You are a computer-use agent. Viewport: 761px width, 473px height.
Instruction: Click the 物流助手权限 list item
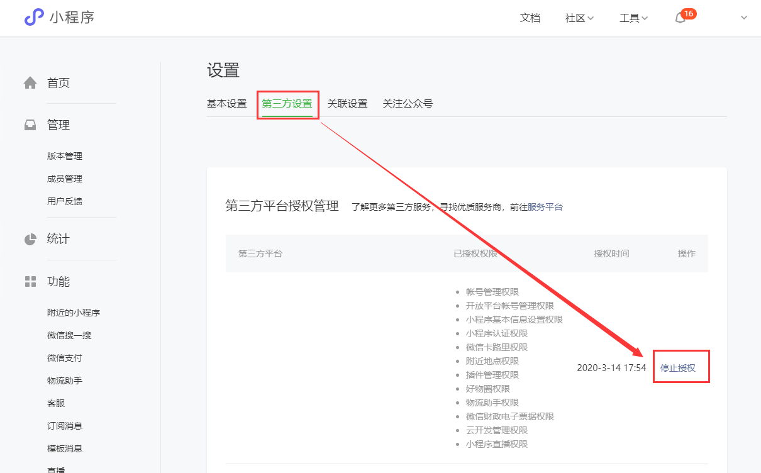492,403
